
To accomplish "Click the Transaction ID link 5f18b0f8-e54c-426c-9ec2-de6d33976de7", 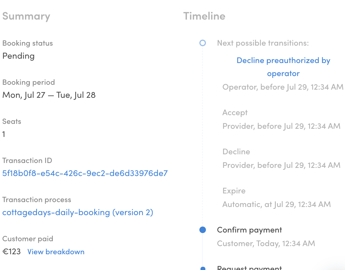I will [85, 173].
